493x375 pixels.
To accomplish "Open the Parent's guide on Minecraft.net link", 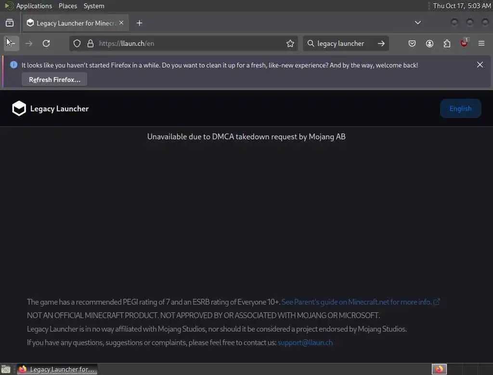I will click(x=361, y=302).
